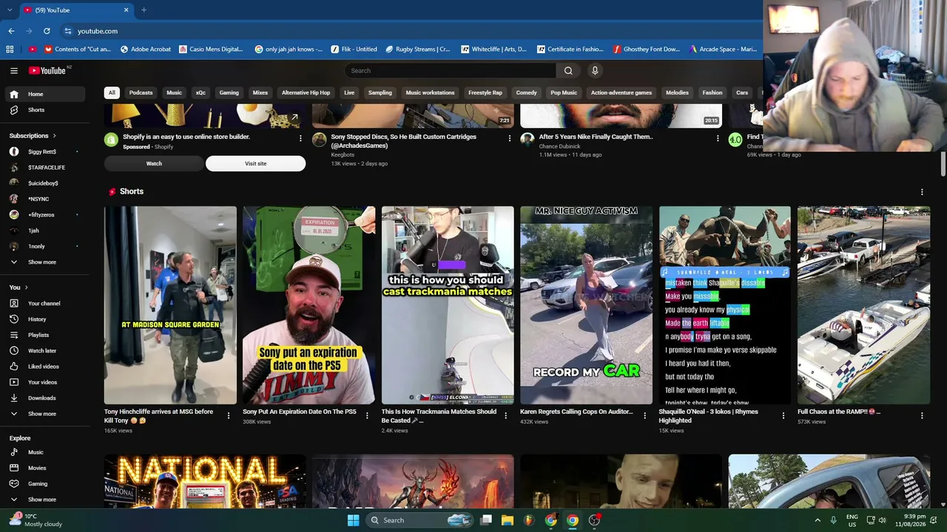The image size is (947, 532).
Task: Show more Explore items below Gaming
Action: coord(45,499)
